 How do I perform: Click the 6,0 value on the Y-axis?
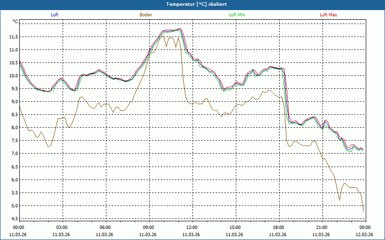pos(14,180)
